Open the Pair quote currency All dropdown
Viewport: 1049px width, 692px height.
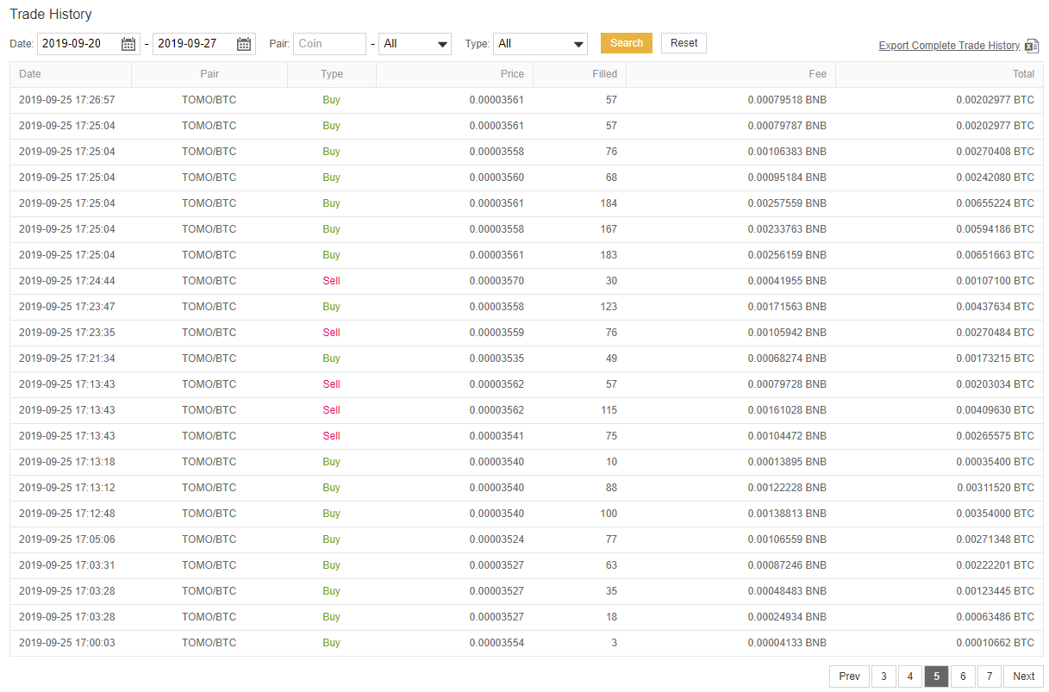tap(415, 44)
